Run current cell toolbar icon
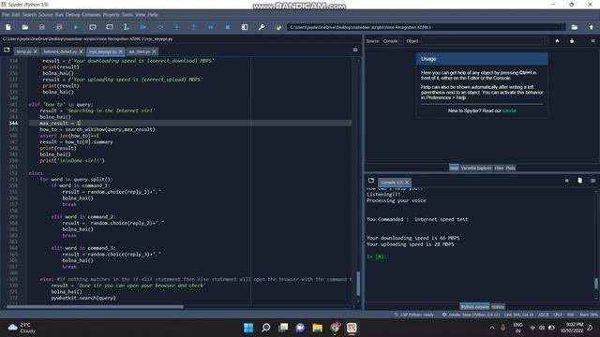This screenshot has width=600, height=337. click(x=93, y=27)
